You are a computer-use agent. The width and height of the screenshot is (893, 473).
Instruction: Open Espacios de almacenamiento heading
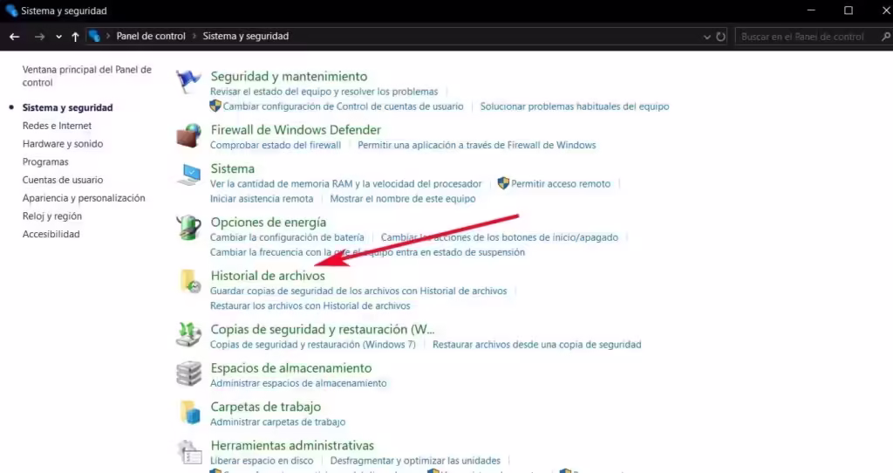tap(291, 368)
